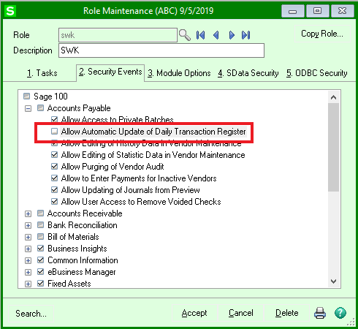Expand the Common Information node
Image resolution: width=358 pixels, height=329 pixels.
(x=28, y=260)
